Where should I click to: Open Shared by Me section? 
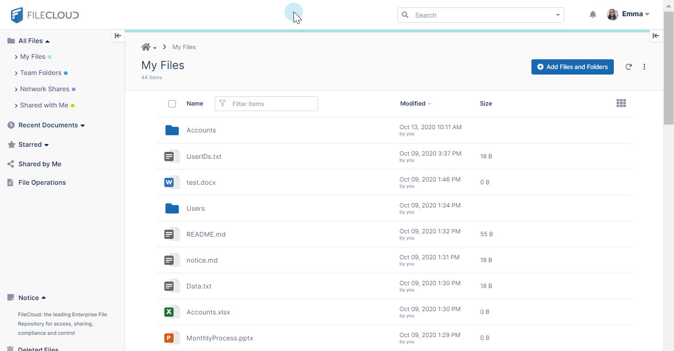pyautogui.click(x=40, y=164)
